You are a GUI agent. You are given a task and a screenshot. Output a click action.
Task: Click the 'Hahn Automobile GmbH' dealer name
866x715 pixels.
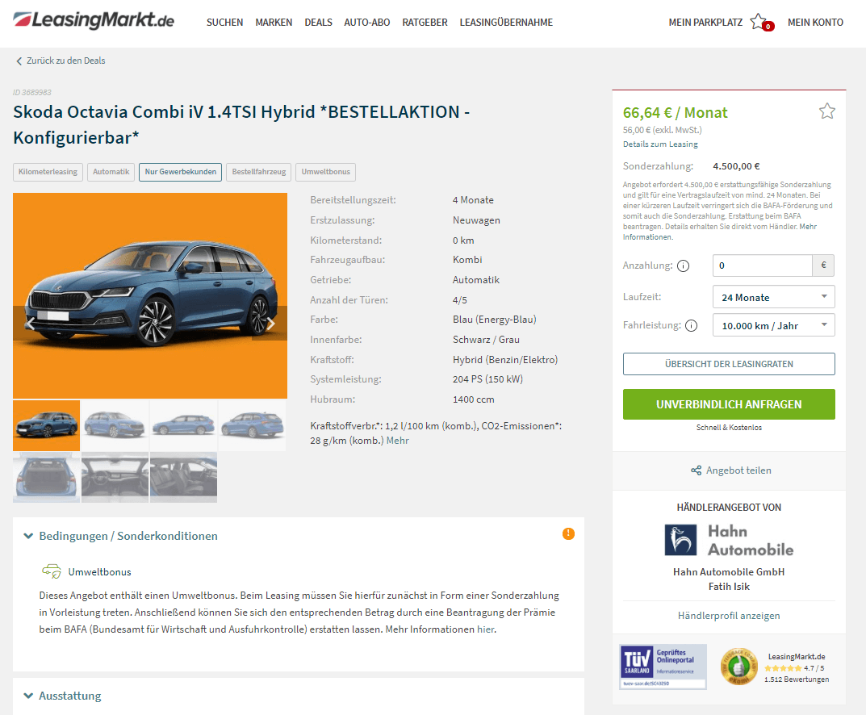coord(729,572)
